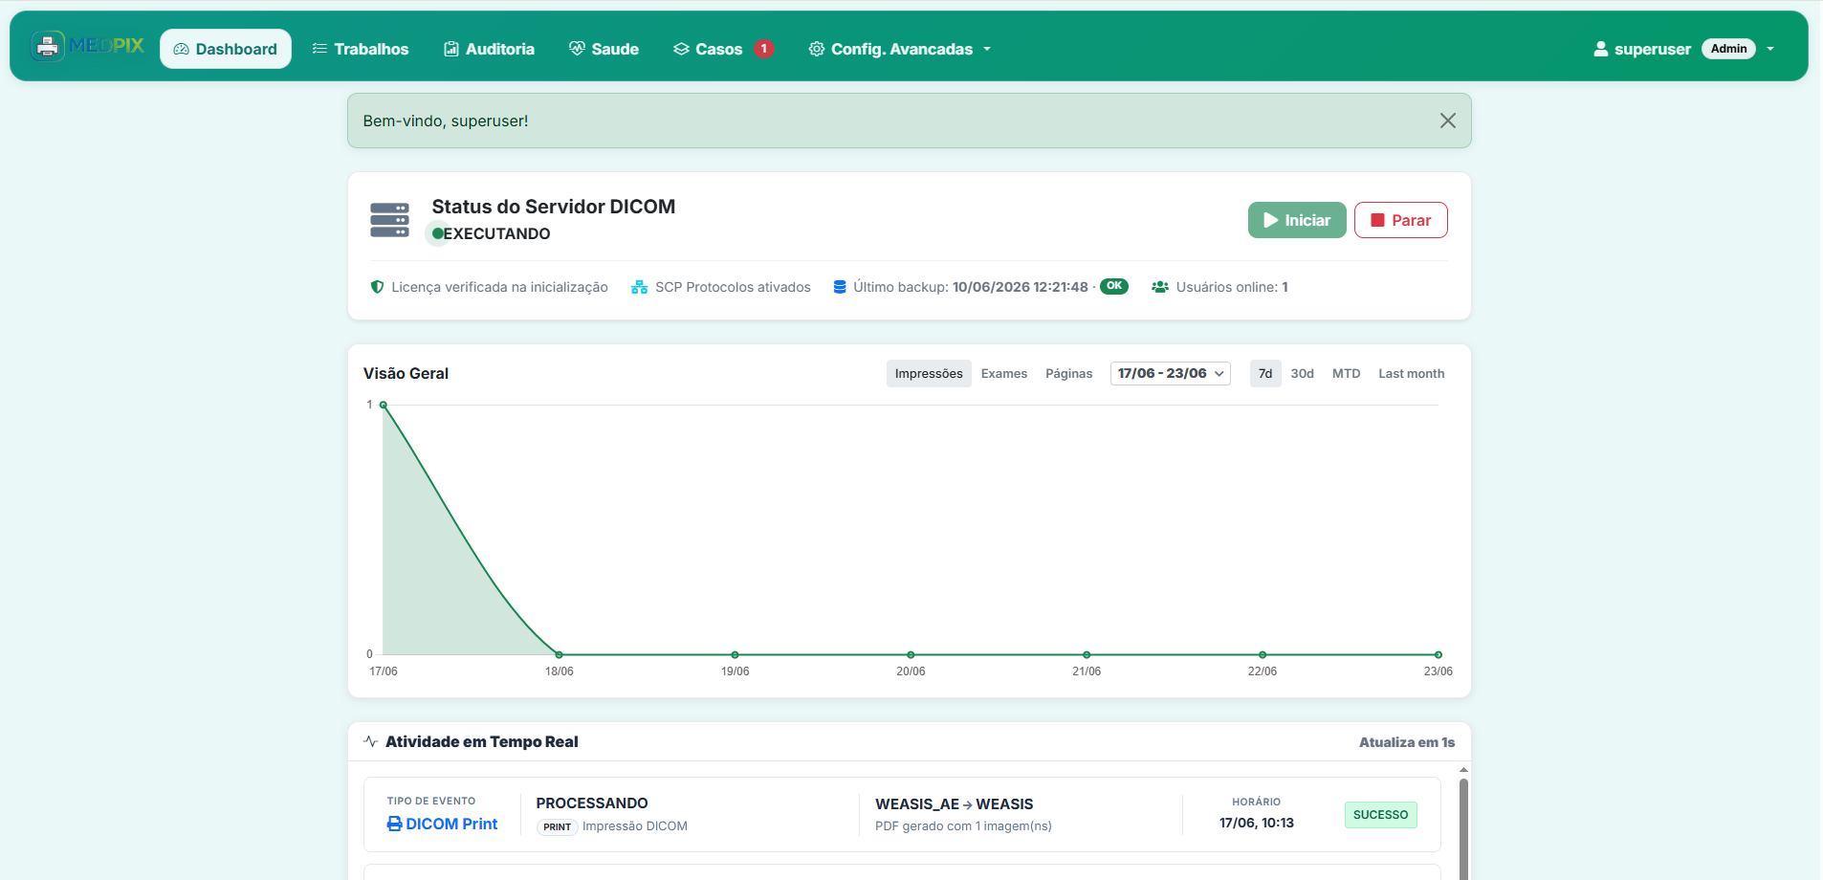Click the Parar red stop square icon
This screenshot has height=880, width=1823.
1377,220
